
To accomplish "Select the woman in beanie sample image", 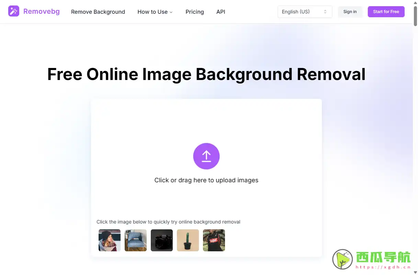I will tap(109, 240).
